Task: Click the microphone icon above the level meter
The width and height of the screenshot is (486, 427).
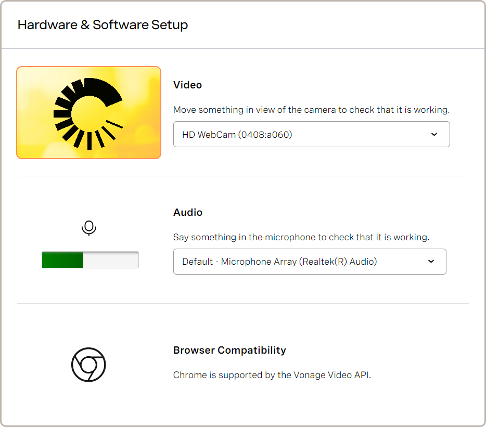Action: pos(89,228)
